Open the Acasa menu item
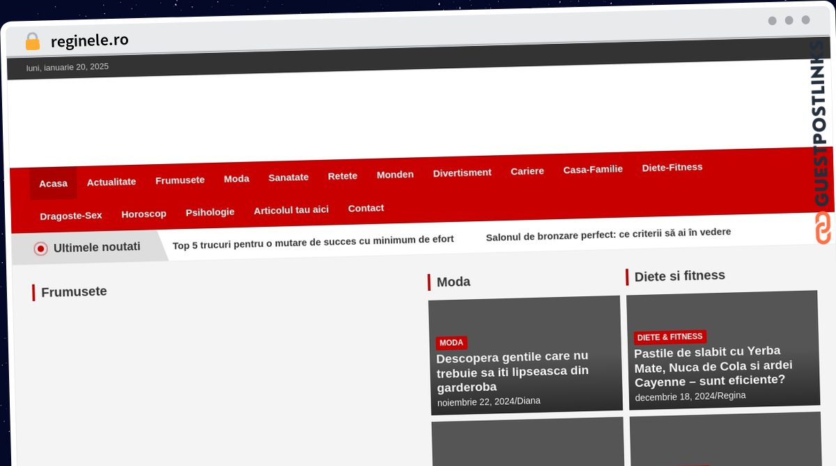Screen dimensions: 836x466 [x=53, y=184]
